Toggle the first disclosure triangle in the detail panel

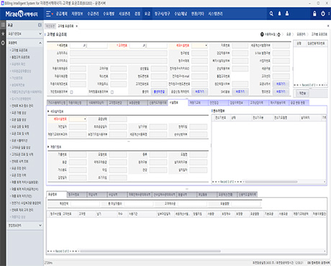click(x=48, y=111)
